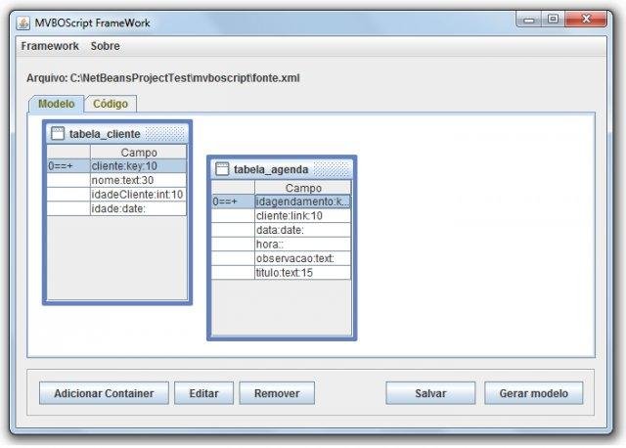Select row cliente:link:10
Image resolution: width=626 pixels, height=448 pixels.
click(x=281, y=216)
